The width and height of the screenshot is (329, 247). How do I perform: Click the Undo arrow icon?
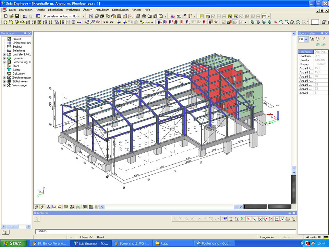25,16
